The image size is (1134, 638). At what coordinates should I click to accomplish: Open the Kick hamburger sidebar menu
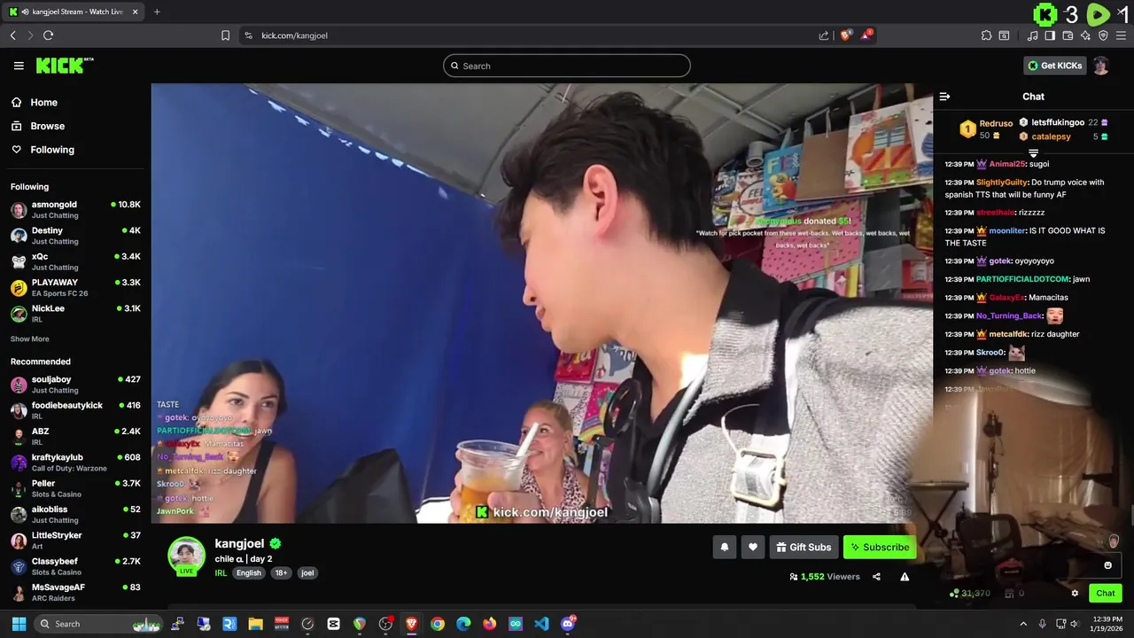[19, 66]
